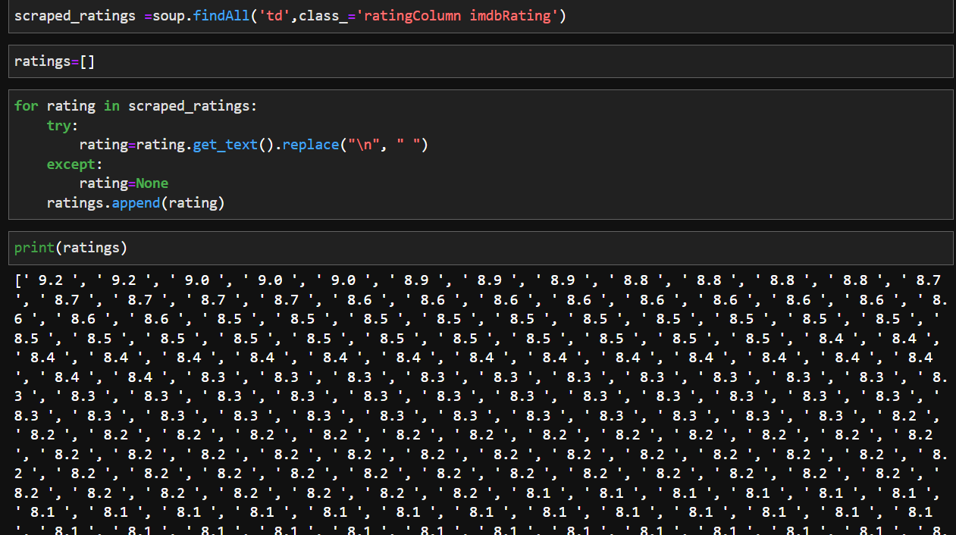Click the replace method call
The width and height of the screenshot is (956, 535).
pyautogui.click(x=310, y=144)
